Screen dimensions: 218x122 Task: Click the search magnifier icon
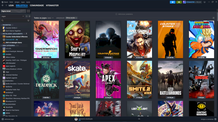pyautogui.click(x=2, y=21)
